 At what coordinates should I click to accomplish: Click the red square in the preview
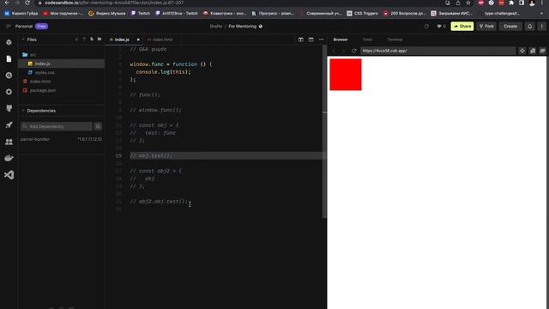coord(346,75)
